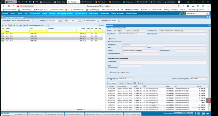Click the white down-arrow icon in footer
The height and width of the screenshot is (116, 218).
207,114
